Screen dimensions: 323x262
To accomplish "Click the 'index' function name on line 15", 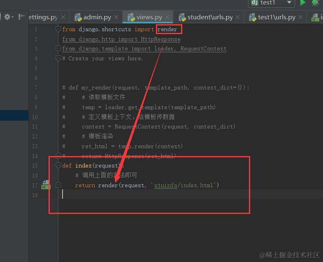I will pos(84,165).
